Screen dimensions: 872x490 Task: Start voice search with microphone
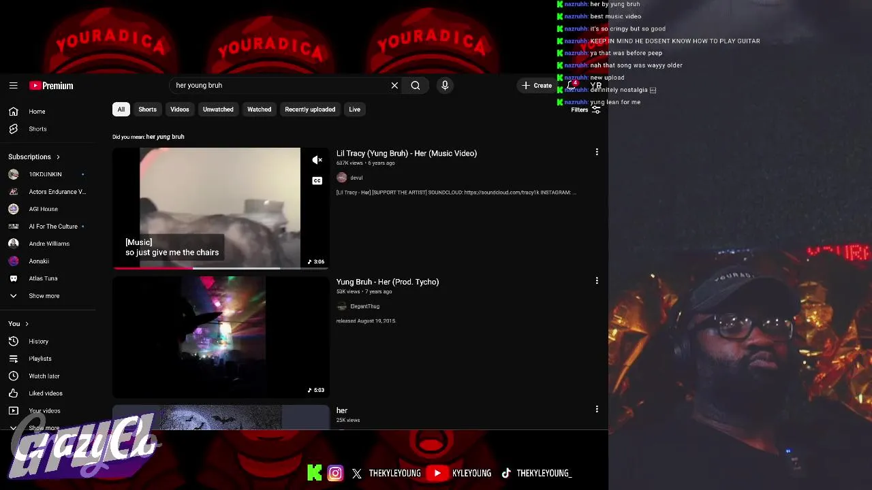click(x=445, y=86)
